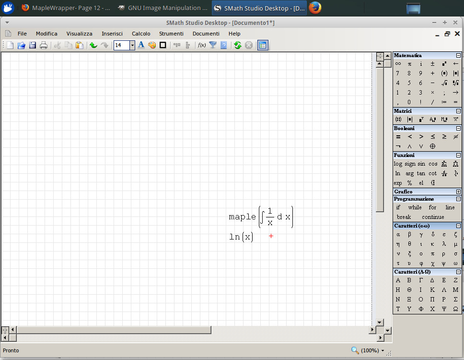The height and width of the screenshot is (360, 464).
Task: Toggle the side panel toolbar button
Action: click(263, 45)
